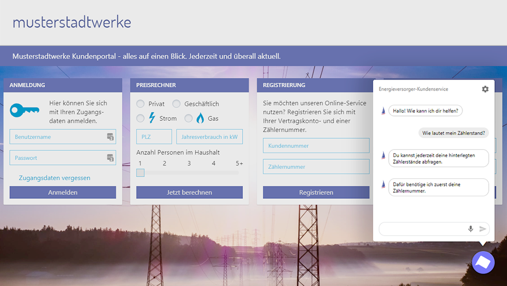The width and height of the screenshot is (507, 286).
Task: Click the message "Dafür benötige ich zuerst deine Zählernummer."
Action: [438, 187]
